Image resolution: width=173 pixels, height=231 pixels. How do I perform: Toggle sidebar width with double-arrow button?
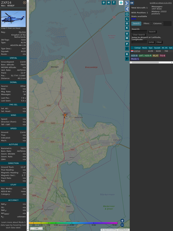click(x=132, y=3)
